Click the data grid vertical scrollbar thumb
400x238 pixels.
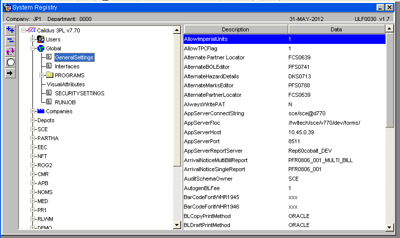[x=390, y=80]
